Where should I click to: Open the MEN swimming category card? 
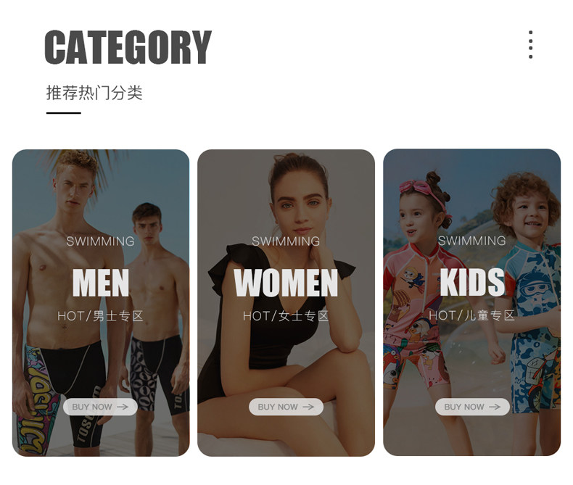tap(101, 303)
